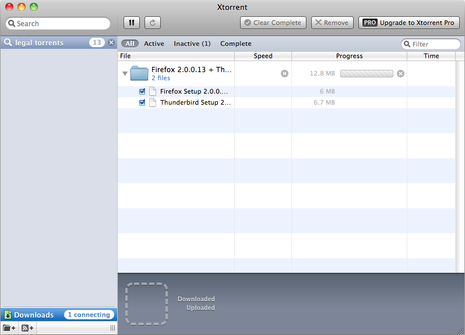Click the Firefox Setup document icon
The width and height of the screenshot is (465, 335).
pos(153,91)
